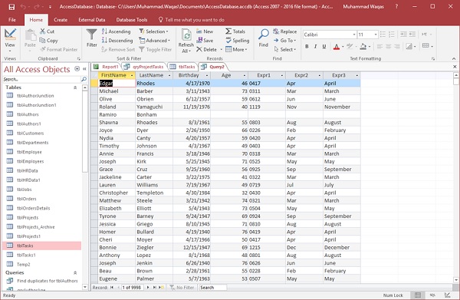
Task: Open the Calibri font name combo box
Action: tap(330, 35)
